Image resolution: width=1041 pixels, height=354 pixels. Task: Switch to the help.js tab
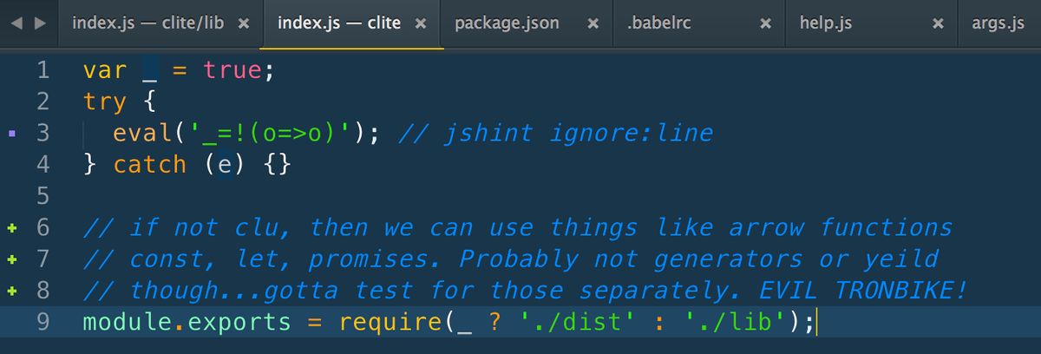click(x=825, y=23)
